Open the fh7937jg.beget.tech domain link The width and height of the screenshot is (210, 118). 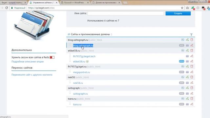point(84,56)
